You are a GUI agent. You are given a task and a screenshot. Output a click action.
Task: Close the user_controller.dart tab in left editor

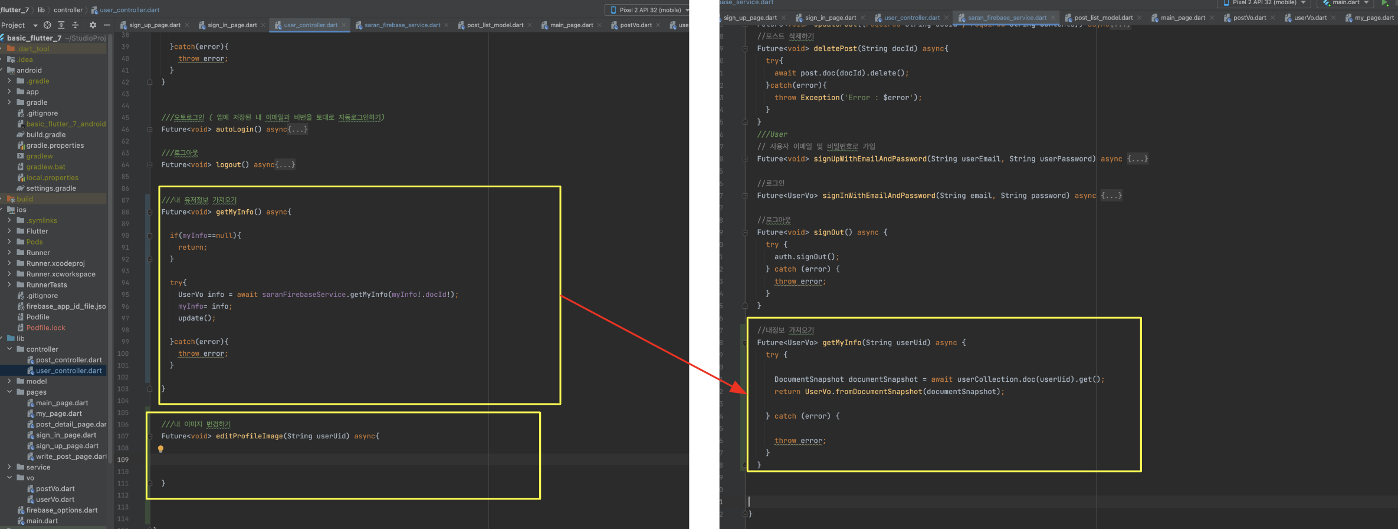[343, 25]
